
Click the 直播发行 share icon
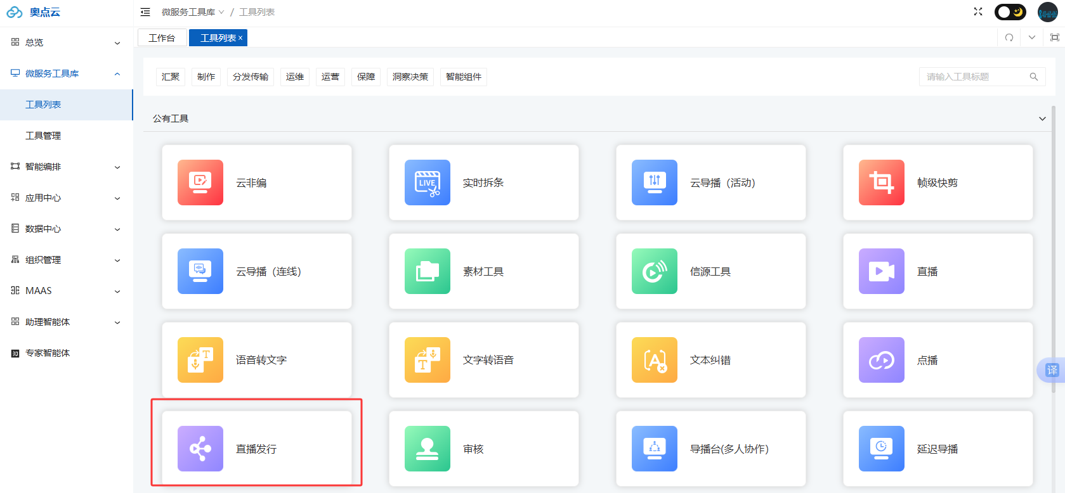point(200,449)
